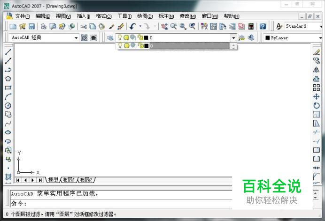This screenshot has width=325, height=221.
Task: Open the 绘图 menu
Action: tap(145, 16)
